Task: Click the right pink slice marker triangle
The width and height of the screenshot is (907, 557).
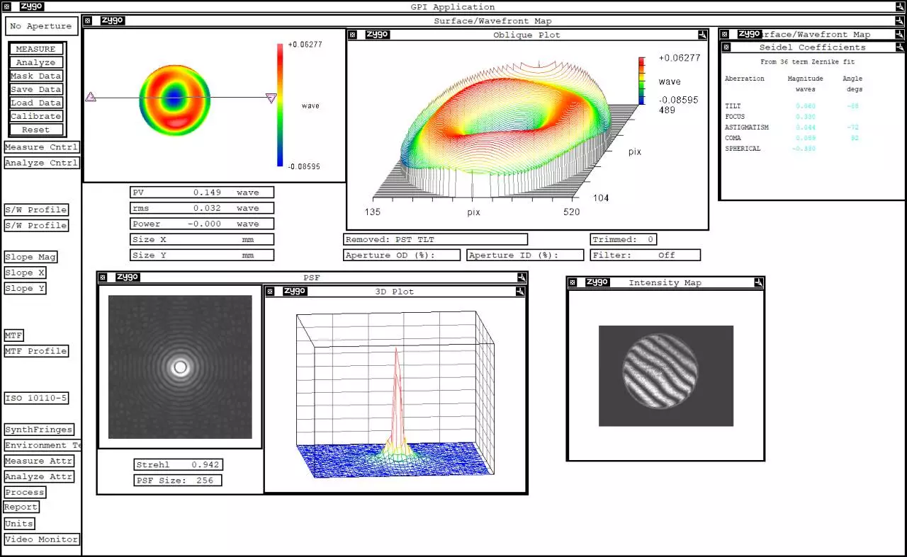Action: (x=271, y=98)
